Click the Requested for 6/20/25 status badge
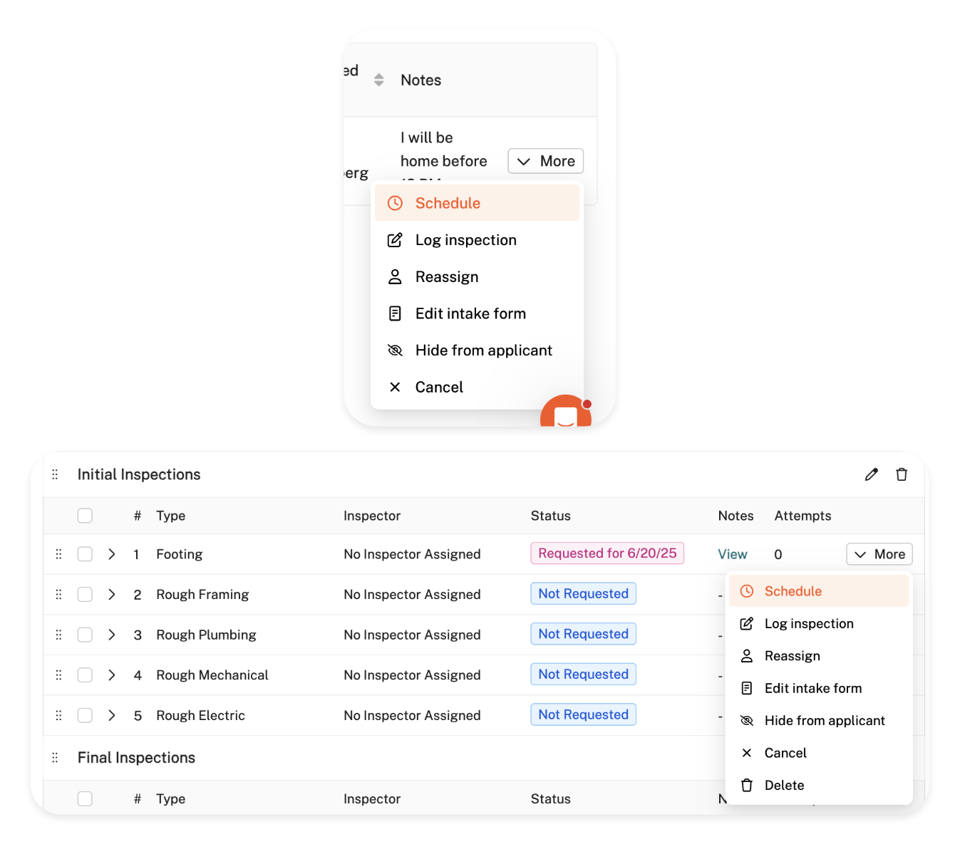This screenshot has width=965, height=849. click(607, 553)
